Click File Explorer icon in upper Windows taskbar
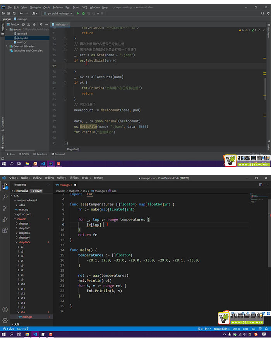The width and height of the screenshot is (271, 341). (x=27, y=164)
